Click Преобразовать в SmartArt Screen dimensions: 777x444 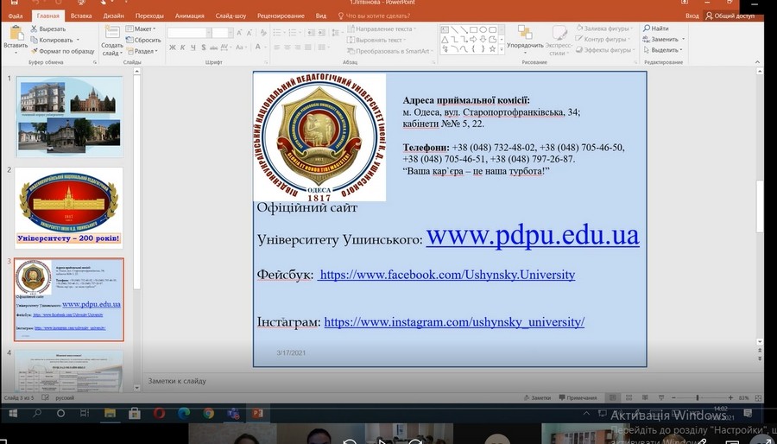[x=390, y=51]
